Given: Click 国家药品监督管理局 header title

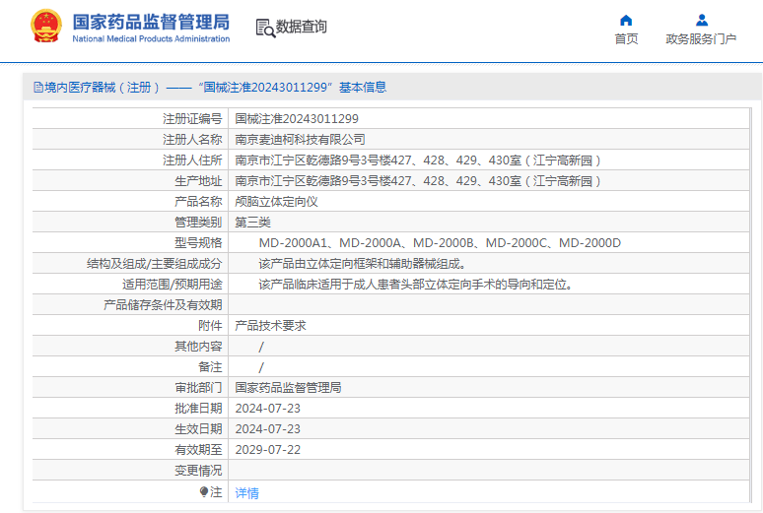Looking at the screenshot, I should 151,22.
